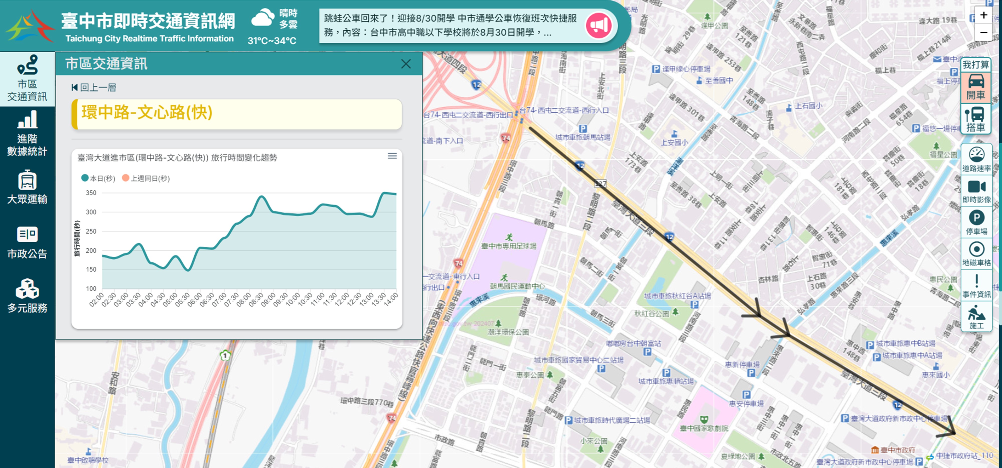The height and width of the screenshot is (468, 1002).
Task: Select the 搭車 bus mode
Action: (976, 119)
